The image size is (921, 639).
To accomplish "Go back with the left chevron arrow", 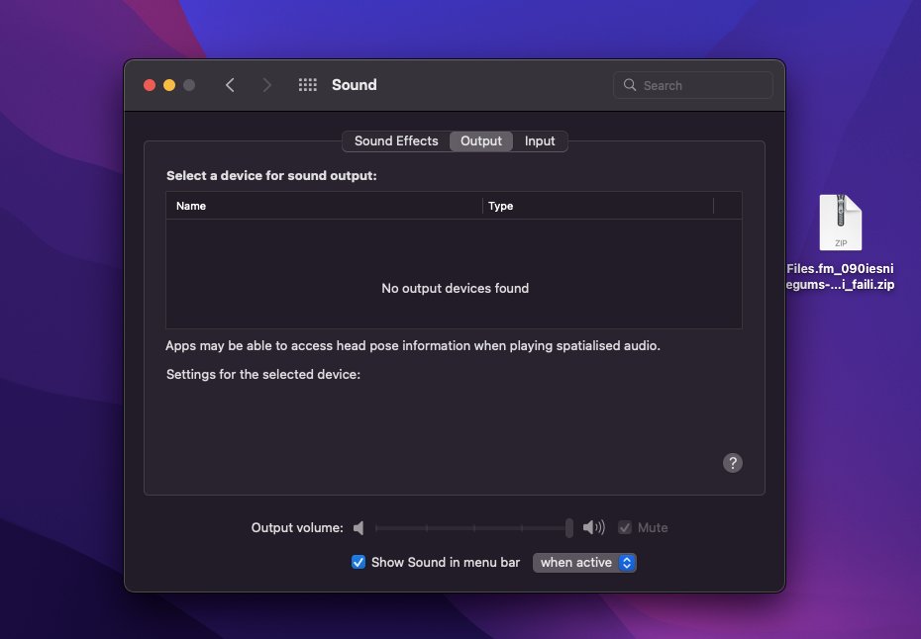I will pos(230,85).
